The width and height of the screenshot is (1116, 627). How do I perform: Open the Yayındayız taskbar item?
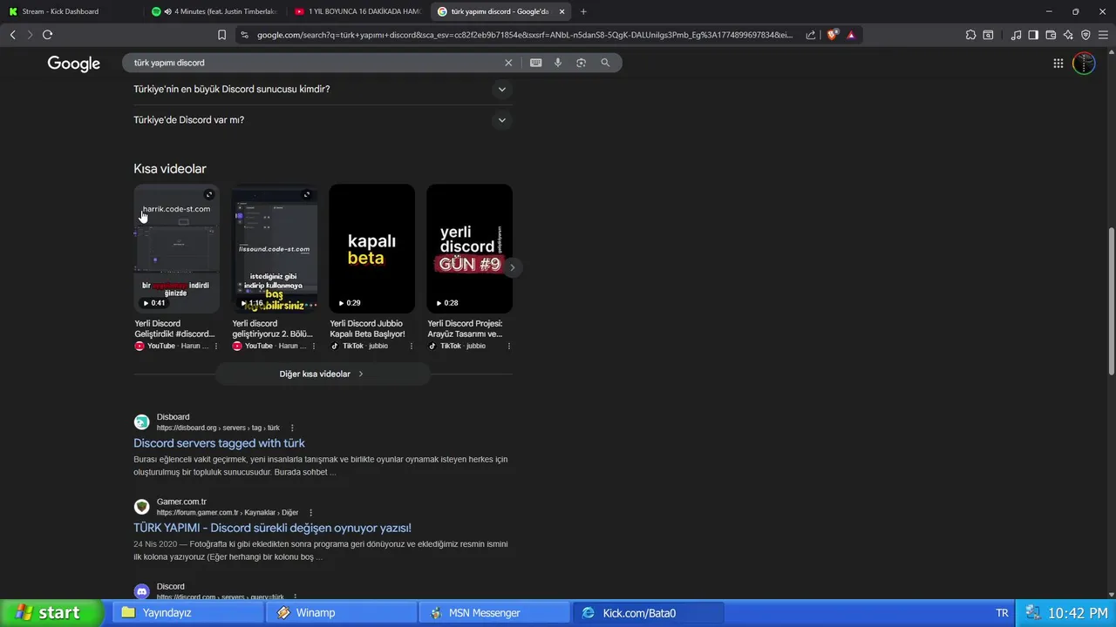pos(187,613)
